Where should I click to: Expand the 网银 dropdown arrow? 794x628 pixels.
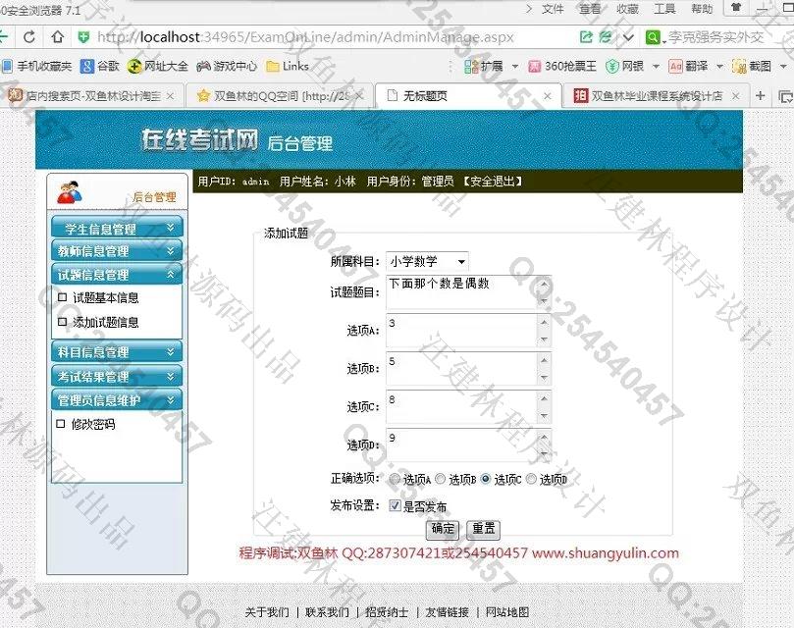656,67
